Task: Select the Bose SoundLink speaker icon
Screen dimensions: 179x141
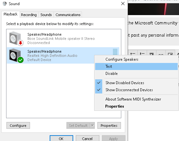Action: pos(16,39)
